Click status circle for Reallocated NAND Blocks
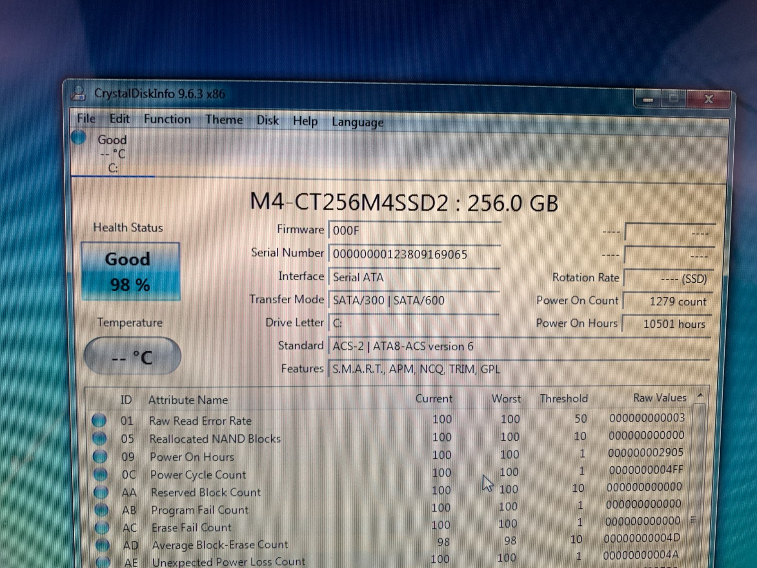The image size is (757, 568). point(99,438)
